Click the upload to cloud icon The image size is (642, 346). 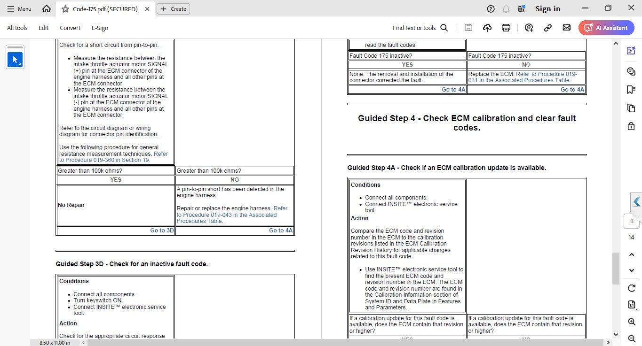[487, 28]
